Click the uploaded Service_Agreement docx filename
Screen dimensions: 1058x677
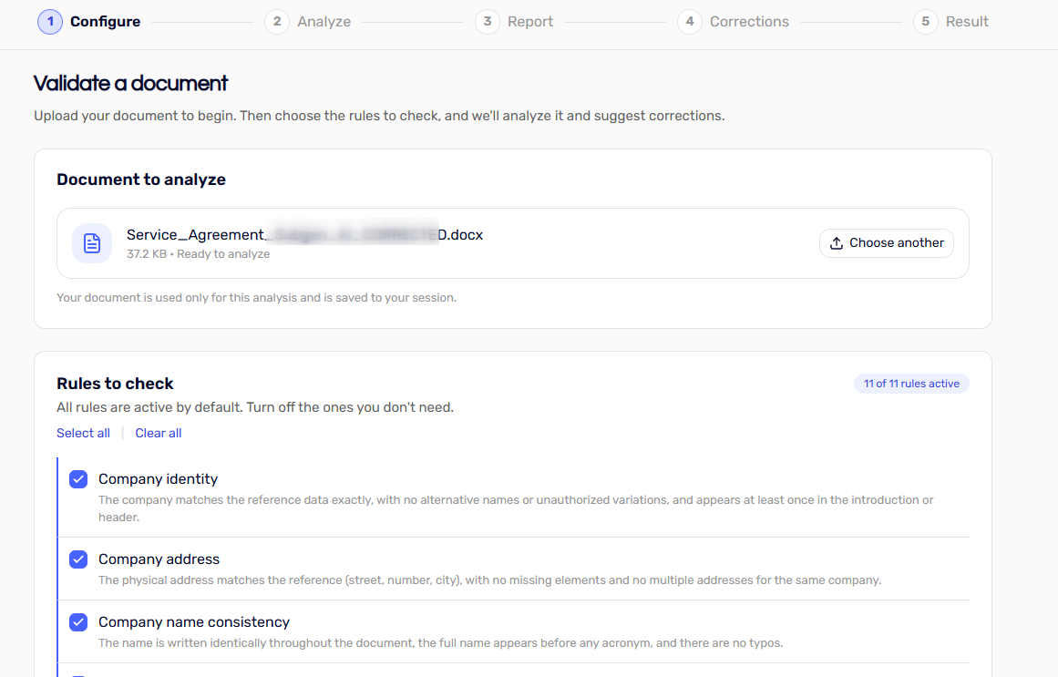coord(305,235)
